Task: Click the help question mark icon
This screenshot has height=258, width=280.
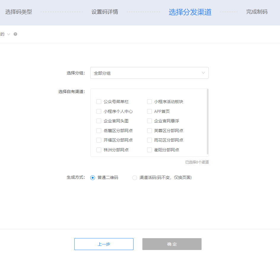Action: (x=15, y=34)
